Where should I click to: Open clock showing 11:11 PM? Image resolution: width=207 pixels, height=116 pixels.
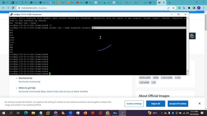coord(194,113)
